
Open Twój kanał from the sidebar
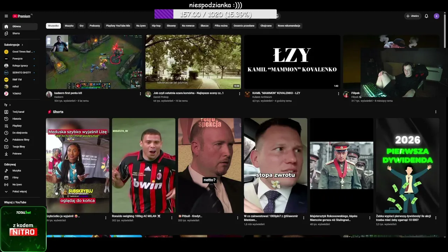(20, 112)
